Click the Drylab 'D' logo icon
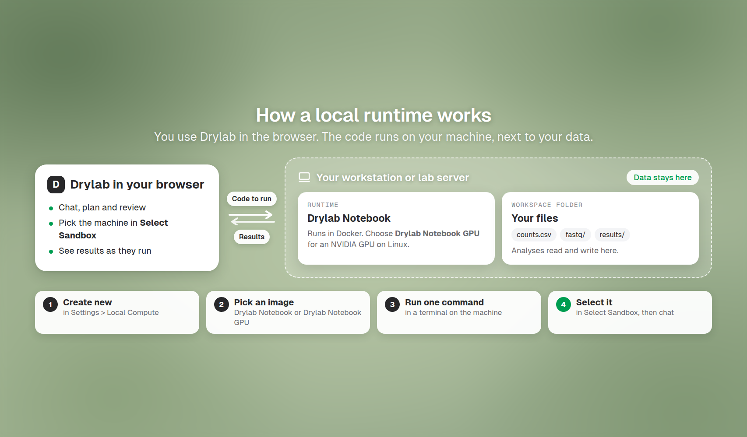Screen dimensions: 747x437 pos(56,185)
